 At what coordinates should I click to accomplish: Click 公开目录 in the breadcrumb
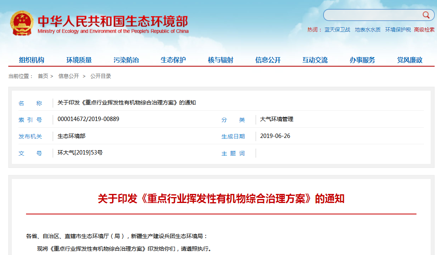click(101, 76)
